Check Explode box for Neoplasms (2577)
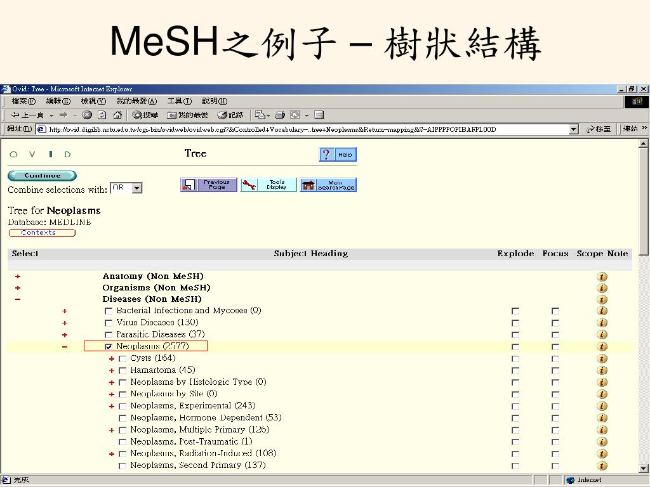 [x=515, y=347]
